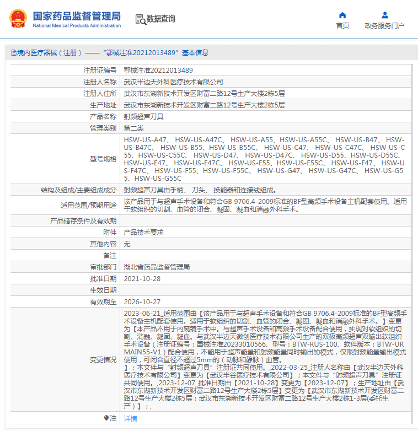Click the 附件 row label
418x431 pixels.
(x=110, y=232)
